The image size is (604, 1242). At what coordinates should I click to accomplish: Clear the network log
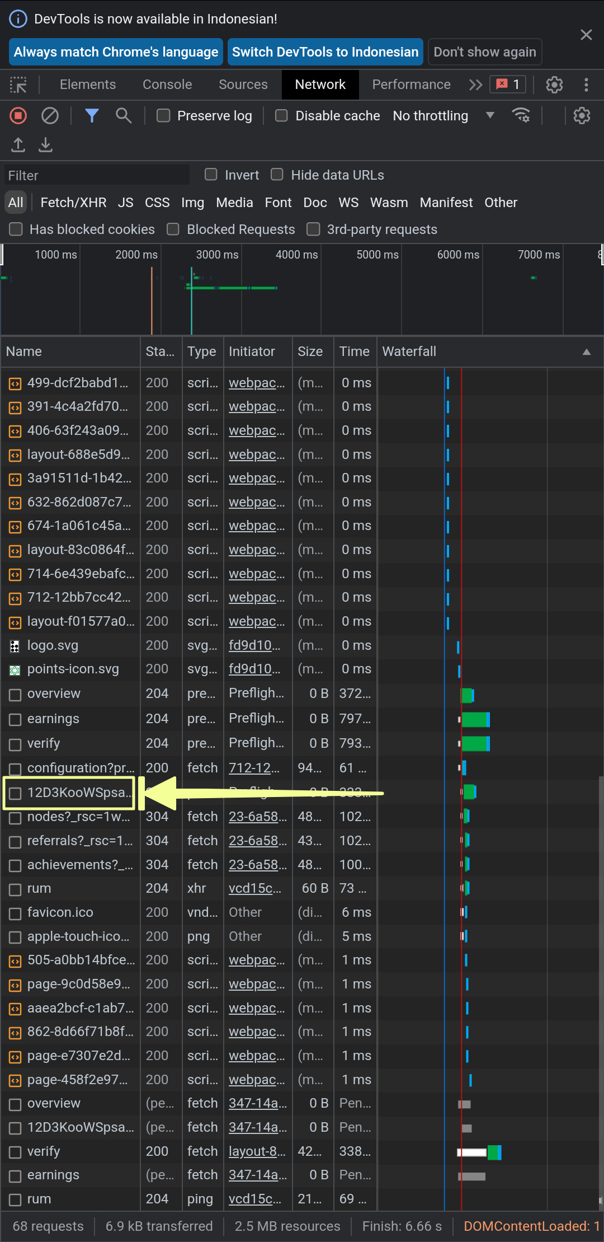click(50, 116)
